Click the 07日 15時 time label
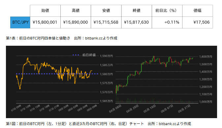 (x=35, y=108)
